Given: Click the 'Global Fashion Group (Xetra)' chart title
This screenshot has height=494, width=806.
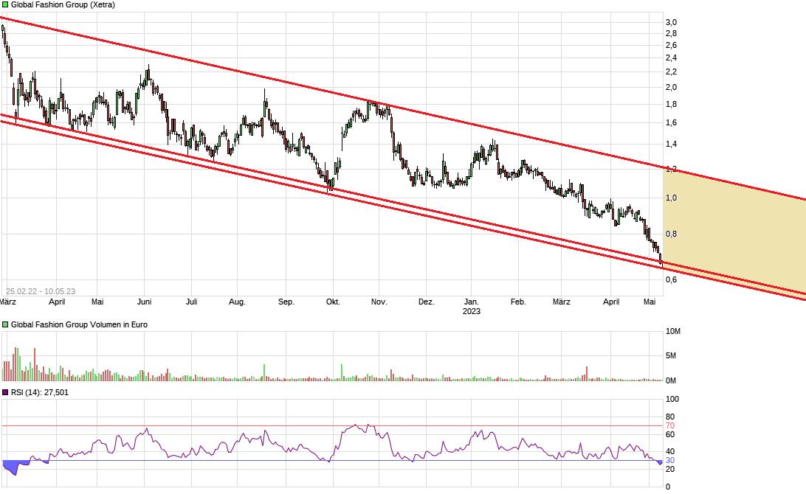Looking at the screenshot, I should [x=63, y=4].
